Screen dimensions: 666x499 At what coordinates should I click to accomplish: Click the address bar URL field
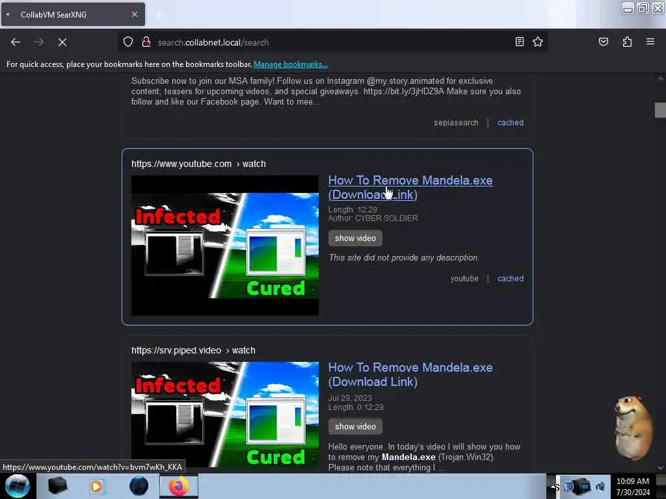[x=331, y=42]
